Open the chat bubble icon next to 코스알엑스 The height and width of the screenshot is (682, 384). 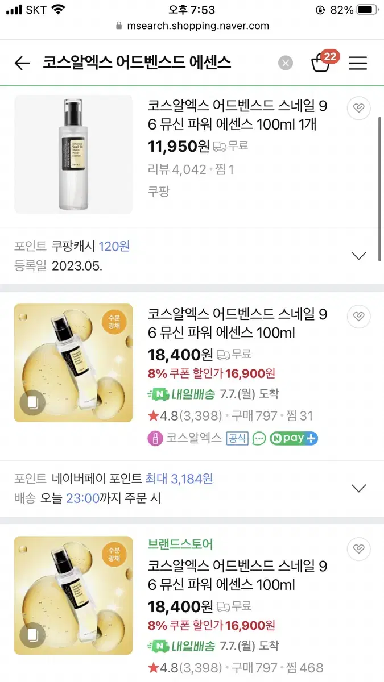tap(259, 438)
